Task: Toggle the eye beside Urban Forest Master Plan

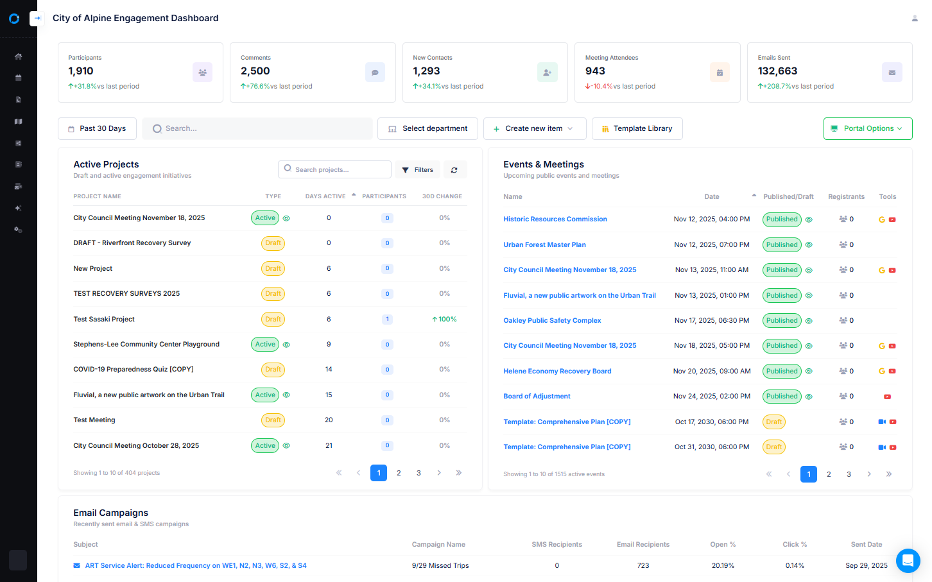Action: coord(809,244)
